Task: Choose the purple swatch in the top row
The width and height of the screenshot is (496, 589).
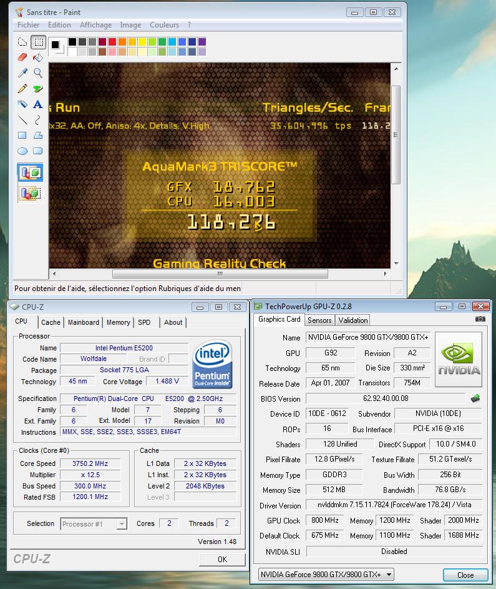Action: coord(202,42)
